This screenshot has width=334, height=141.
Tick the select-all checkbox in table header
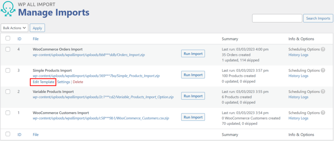coord(8,38)
